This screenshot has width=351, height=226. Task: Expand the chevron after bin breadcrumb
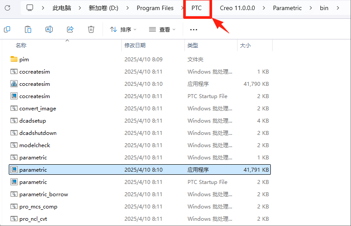click(337, 8)
